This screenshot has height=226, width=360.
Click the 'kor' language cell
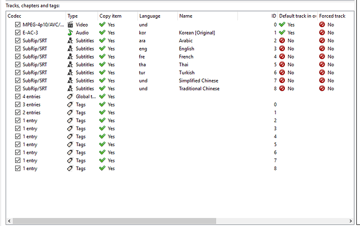[142, 32]
